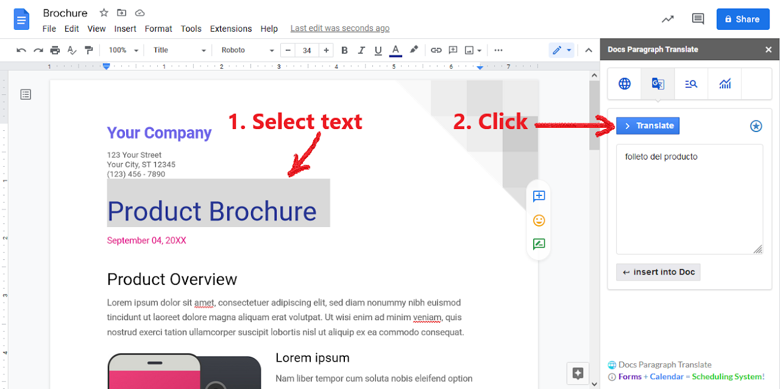The height and width of the screenshot is (389, 780).
Task: Suggest edits from floating side button
Action: coord(539,244)
